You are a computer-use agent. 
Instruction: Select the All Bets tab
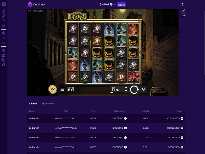33,104
